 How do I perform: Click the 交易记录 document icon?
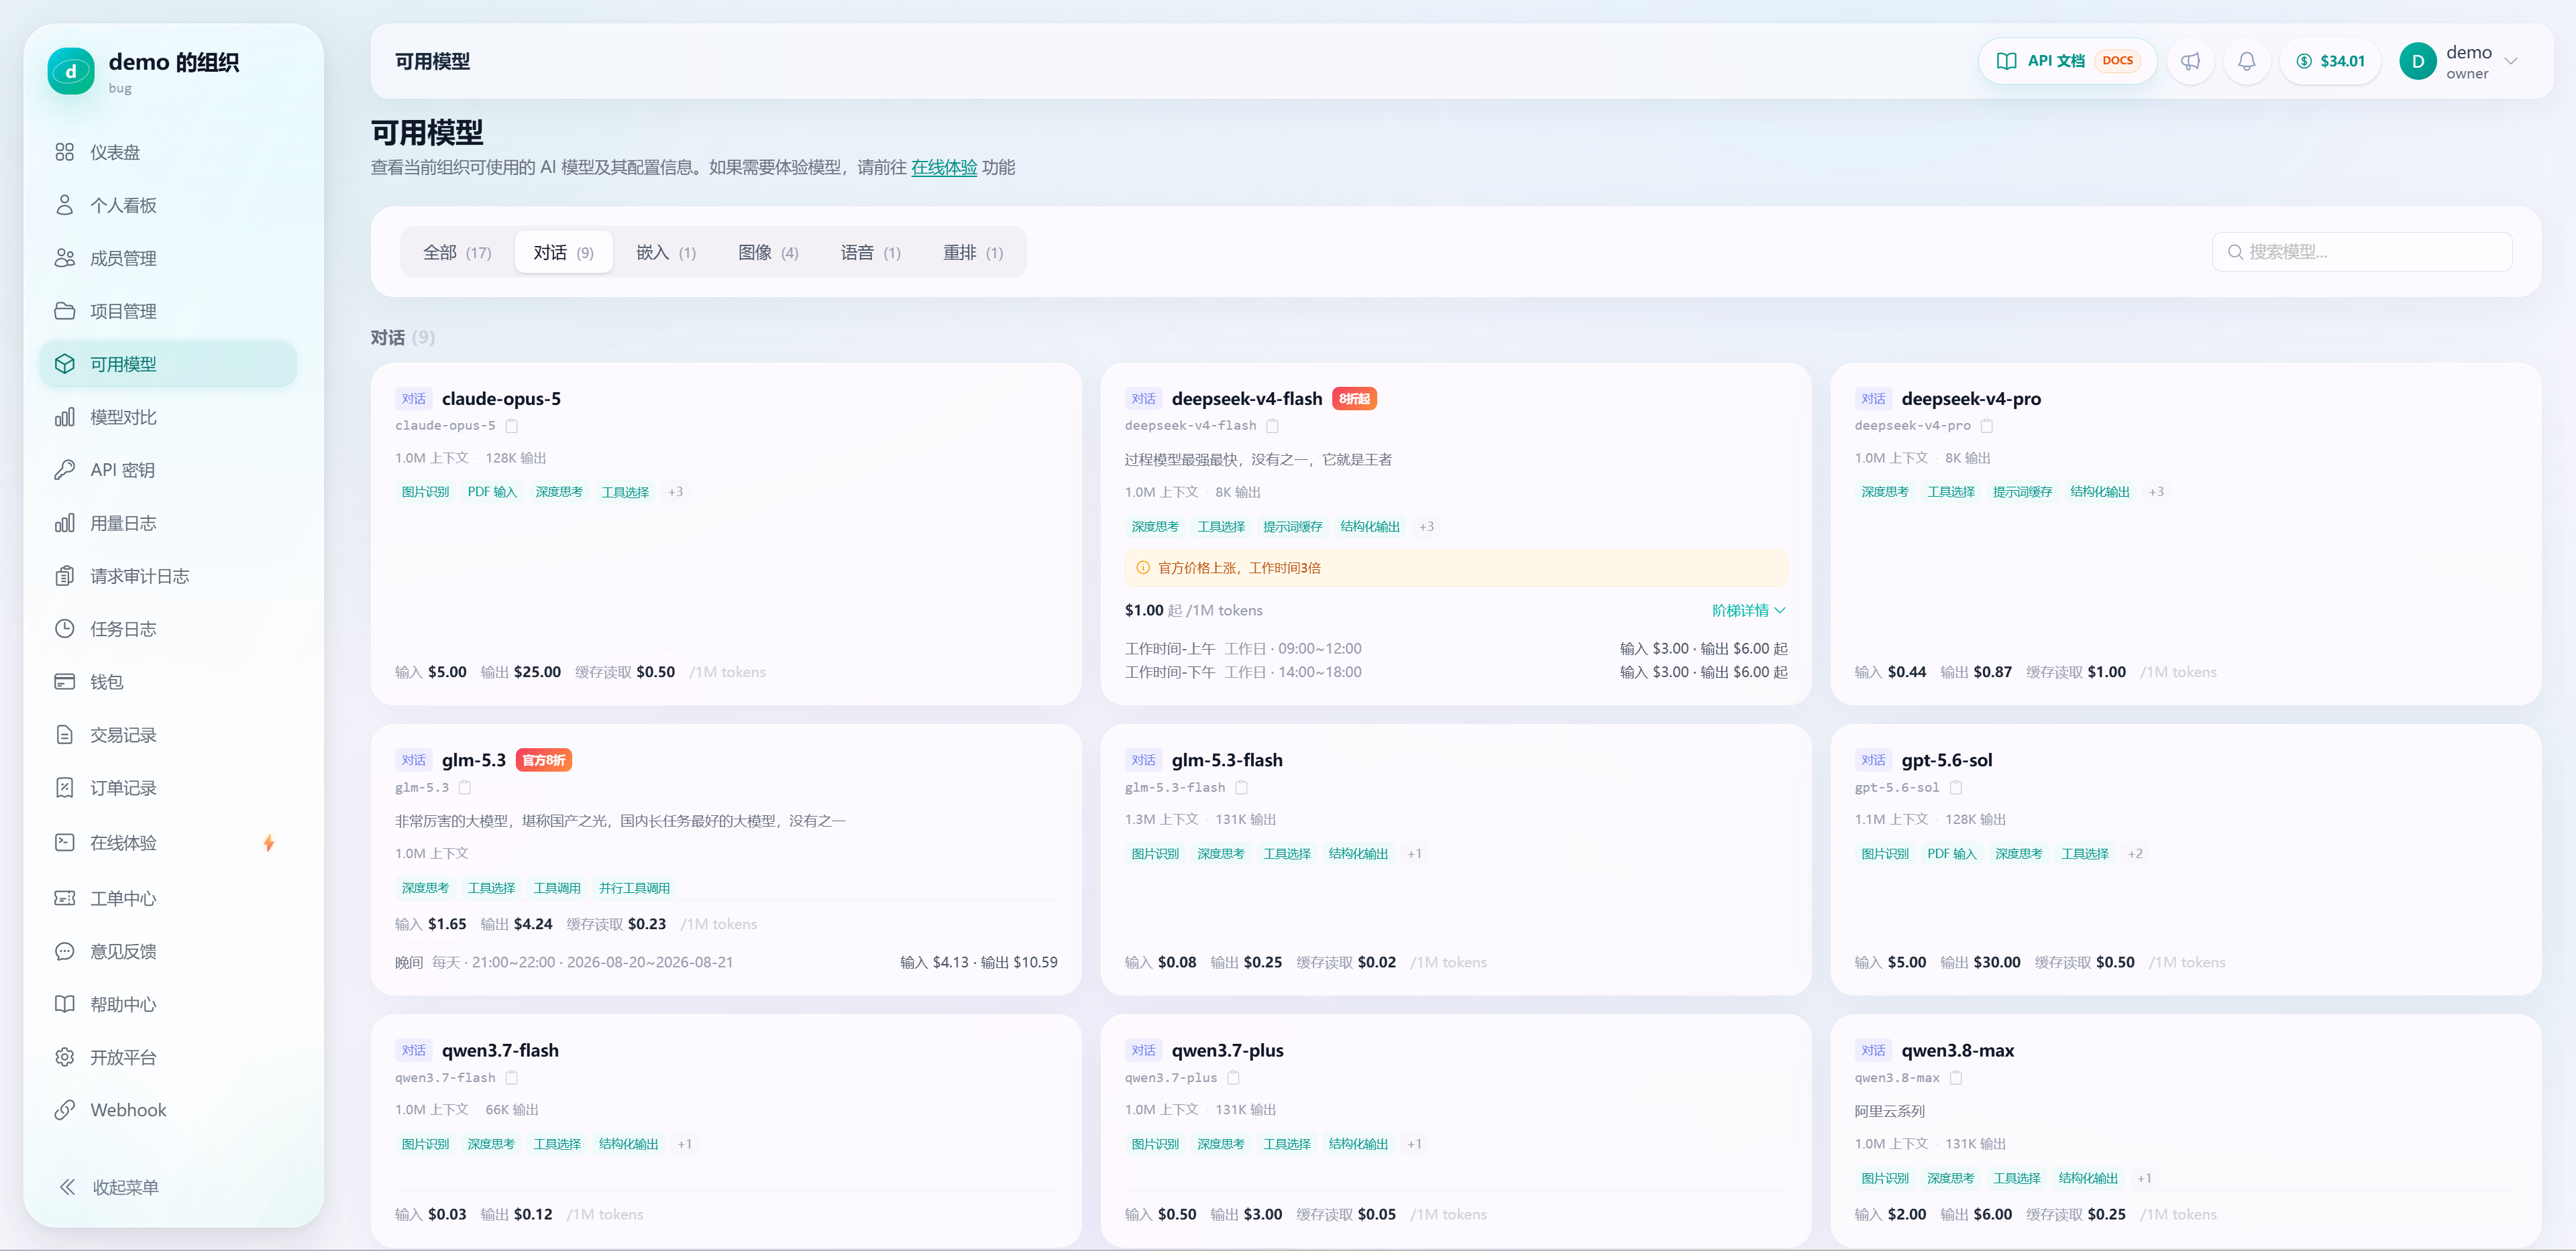pos(65,734)
